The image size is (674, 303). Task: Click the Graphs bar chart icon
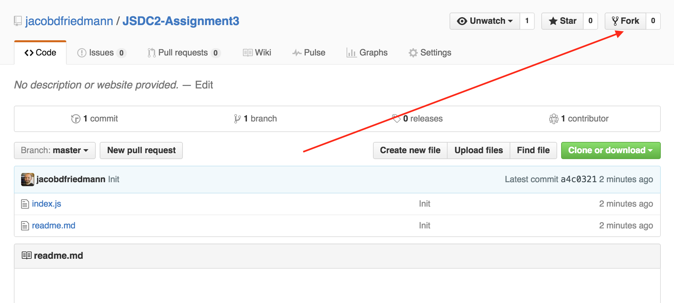click(x=351, y=53)
